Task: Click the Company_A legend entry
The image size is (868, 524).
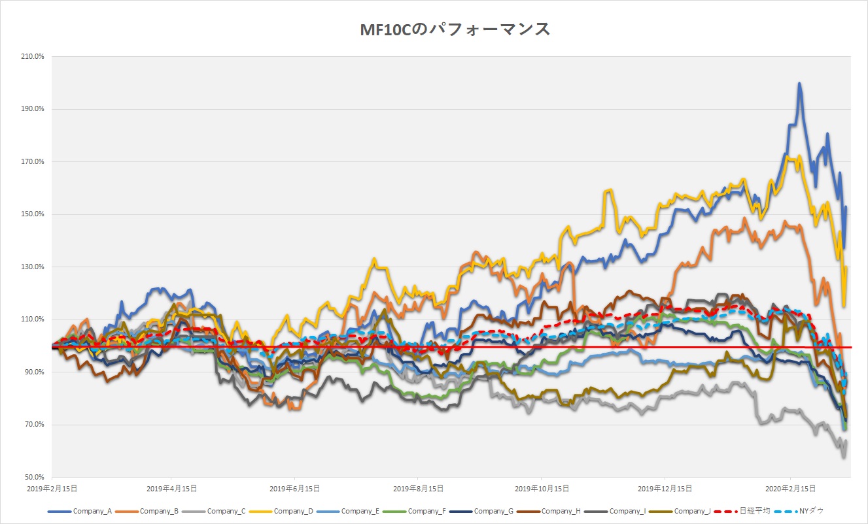Action: [92, 511]
